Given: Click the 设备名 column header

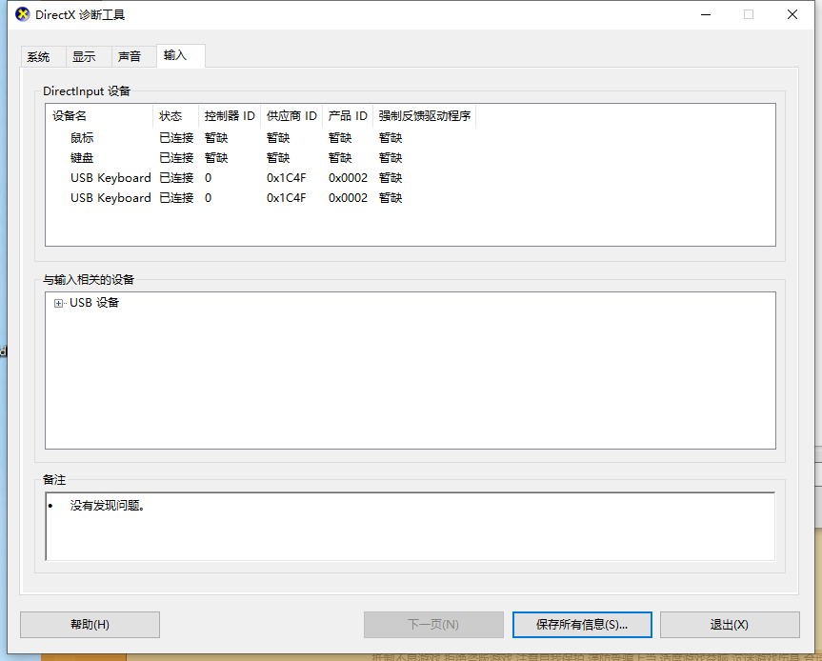Looking at the screenshot, I should tap(100, 116).
